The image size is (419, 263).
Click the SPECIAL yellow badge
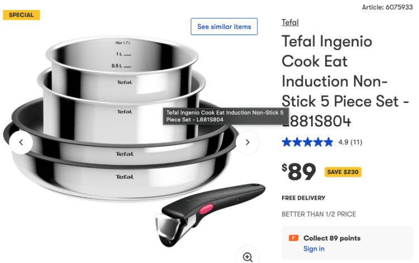point(21,15)
